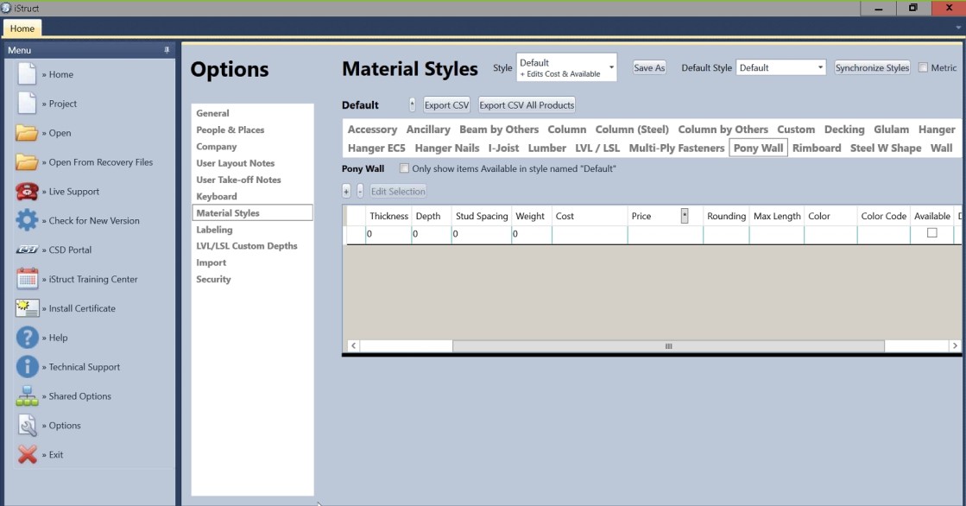
Task: Check 'Only show items Available' checkbox
Action: point(404,168)
